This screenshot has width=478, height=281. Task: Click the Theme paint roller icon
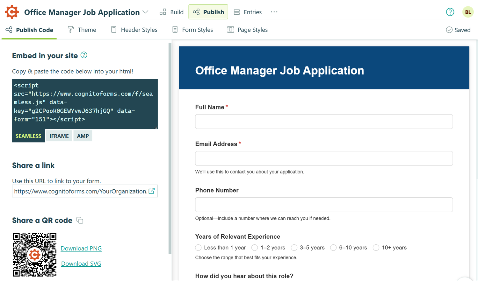point(71,30)
